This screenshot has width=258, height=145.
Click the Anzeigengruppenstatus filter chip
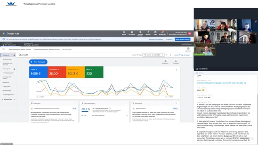click(x=47, y=50)
